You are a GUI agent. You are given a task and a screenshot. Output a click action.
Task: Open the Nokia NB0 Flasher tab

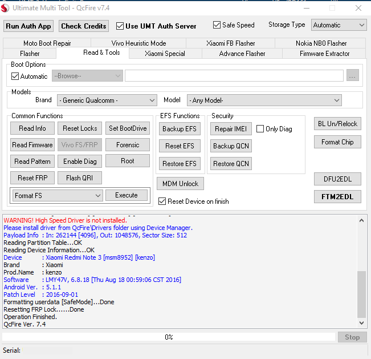(x=321, y=43)
